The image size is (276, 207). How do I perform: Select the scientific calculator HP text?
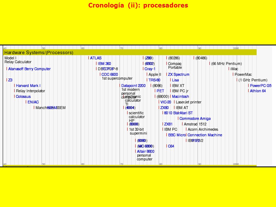click(136, 117)
